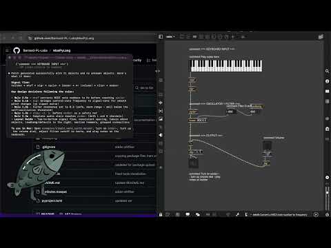The height and width of the screenshot is (248, 331).
Task: Click the L-shaped icon before the mtof status text
Action: tap(246, 214)
